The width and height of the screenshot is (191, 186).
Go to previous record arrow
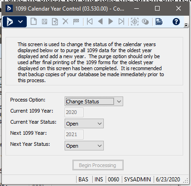pyautogui.click(x=101, y=22)
